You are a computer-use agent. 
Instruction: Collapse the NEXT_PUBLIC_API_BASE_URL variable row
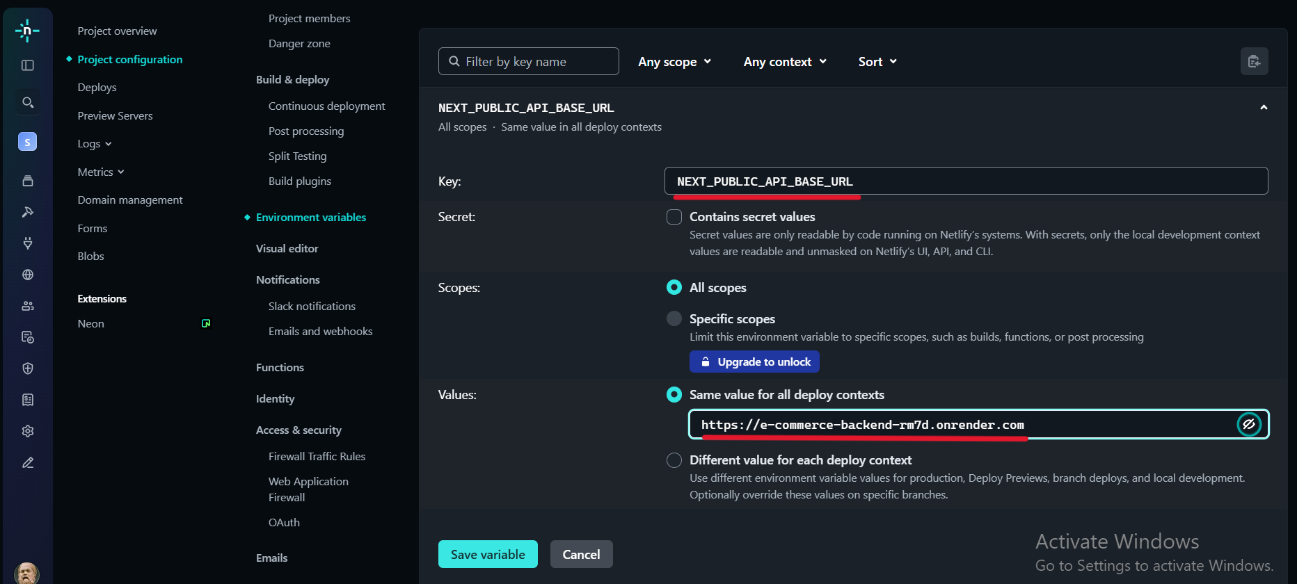pos(1264,108)
